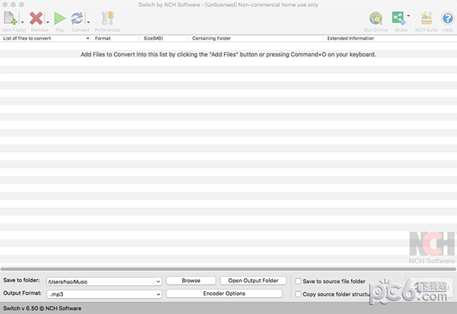Open the NCH Suite icon

427,18
